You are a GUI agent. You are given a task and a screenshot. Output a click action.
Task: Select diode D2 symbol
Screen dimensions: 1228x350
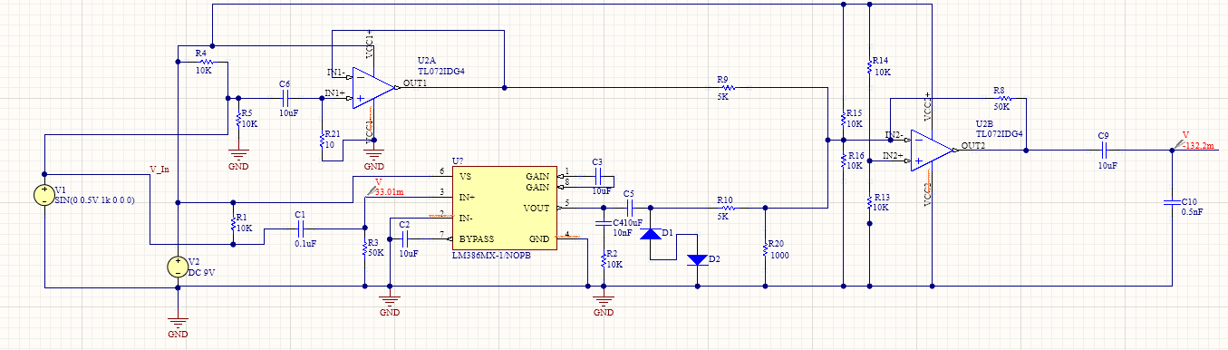click(x=697, y=260)
